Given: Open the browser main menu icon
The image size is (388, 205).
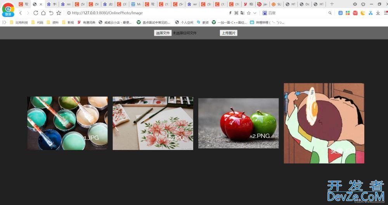Looking at the screenshot, I should point(386,13).
